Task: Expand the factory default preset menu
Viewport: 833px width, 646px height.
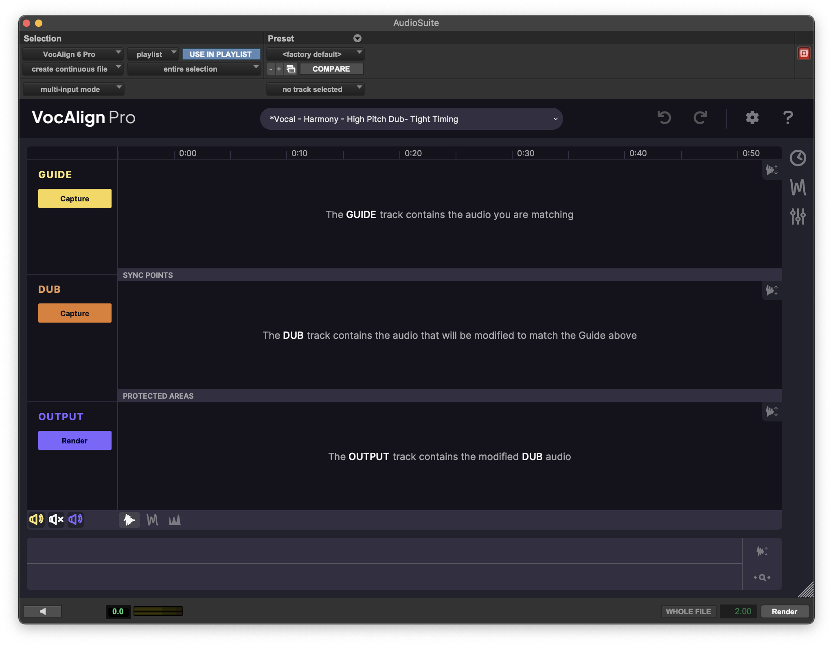Action: (315, 54)
